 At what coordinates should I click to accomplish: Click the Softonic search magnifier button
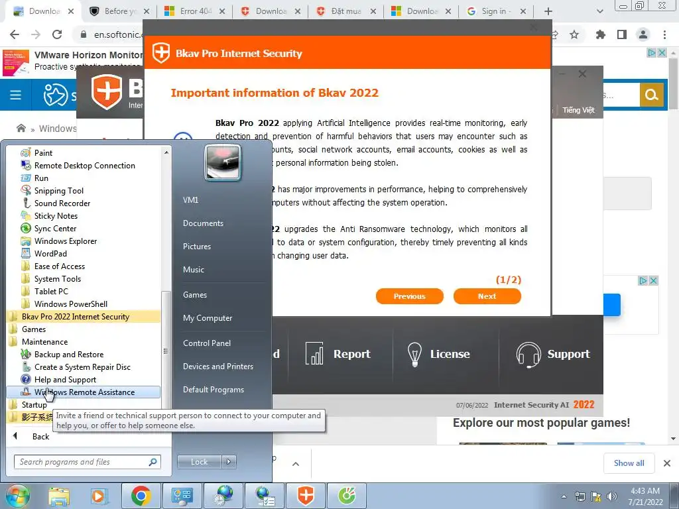click(x=651, y=94)
